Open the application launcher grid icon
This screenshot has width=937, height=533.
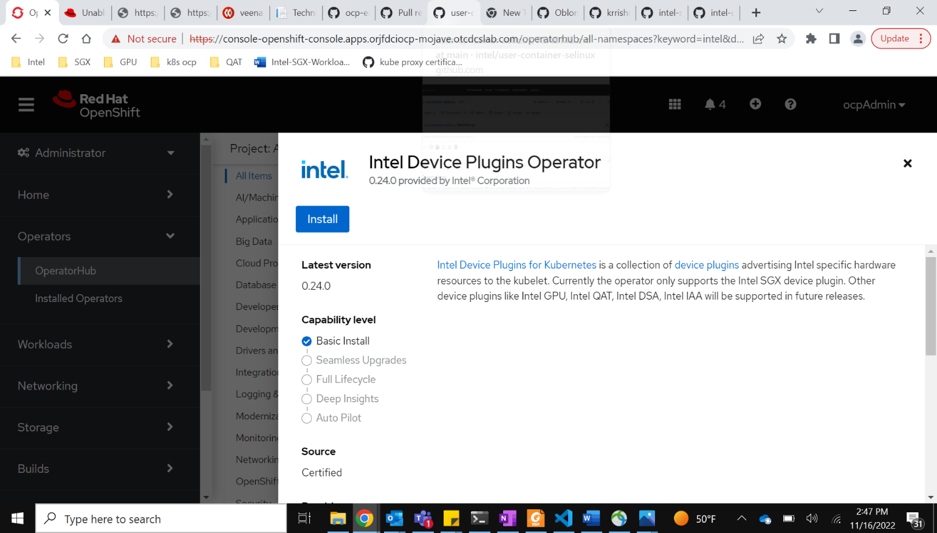coord(674,105)
